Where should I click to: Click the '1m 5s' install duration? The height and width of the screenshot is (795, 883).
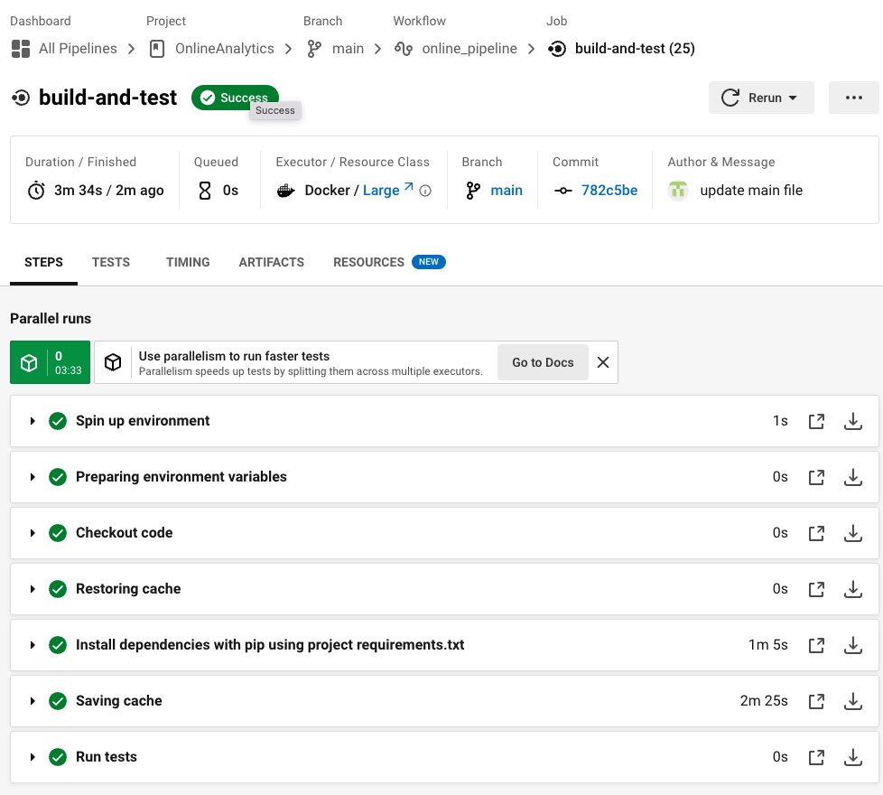767,644
